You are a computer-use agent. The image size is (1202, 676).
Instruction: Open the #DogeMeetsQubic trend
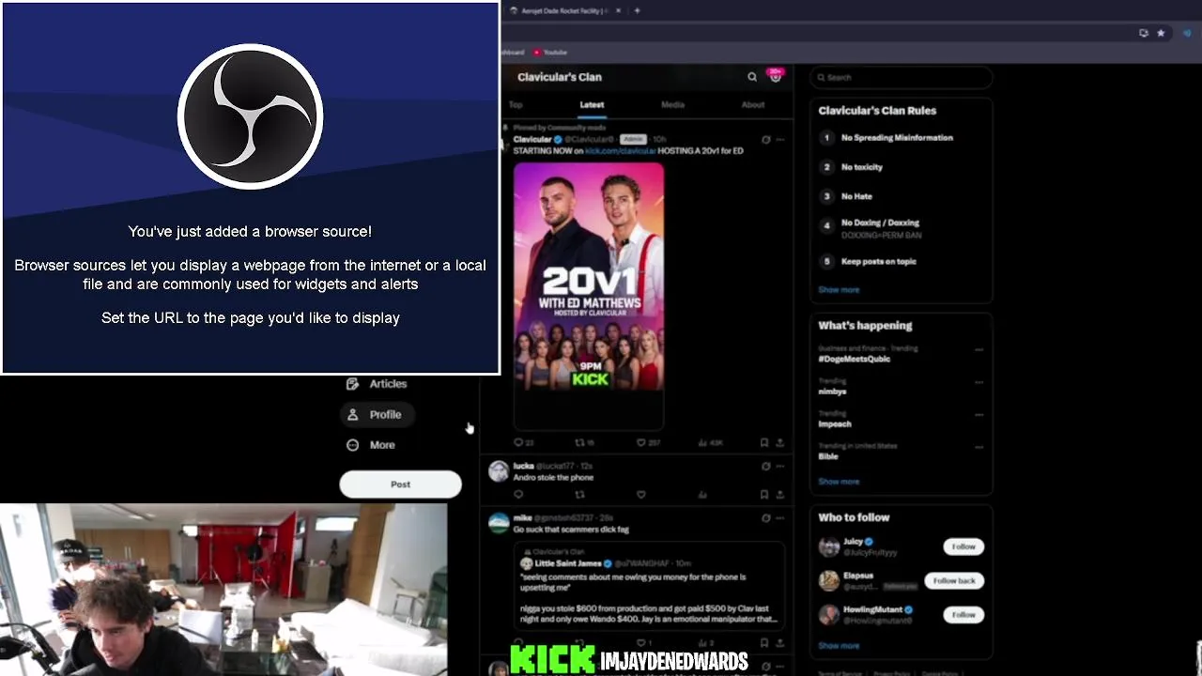tap(854, 359)
